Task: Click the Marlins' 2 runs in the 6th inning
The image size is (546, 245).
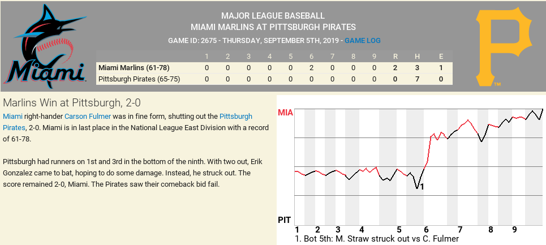Action: pos(311,67)
